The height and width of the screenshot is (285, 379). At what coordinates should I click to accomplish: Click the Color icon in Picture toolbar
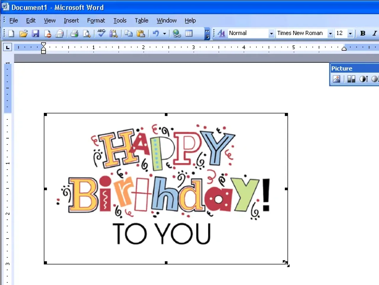(x=351, y=79)
